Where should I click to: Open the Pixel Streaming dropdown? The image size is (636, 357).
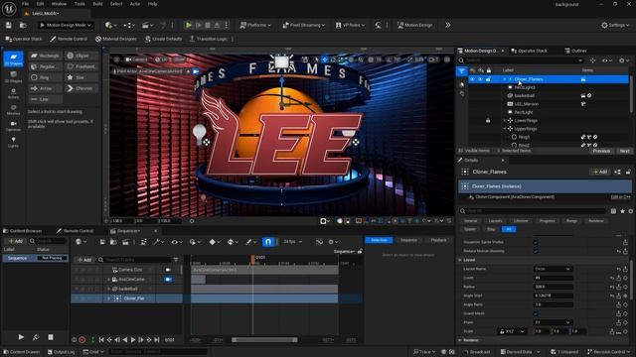point(304,25)
